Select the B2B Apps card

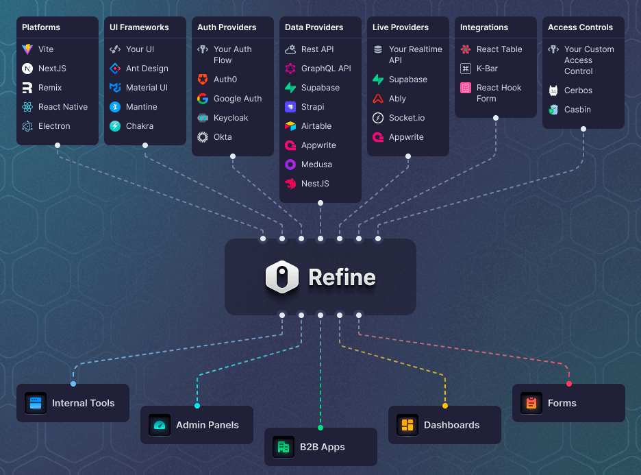320,447
